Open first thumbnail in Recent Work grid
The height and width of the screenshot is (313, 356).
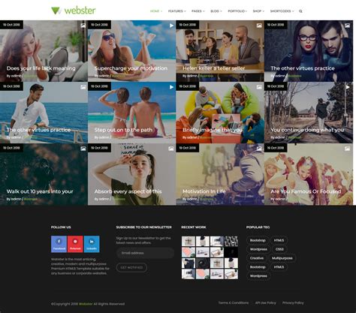pos(189,241)
